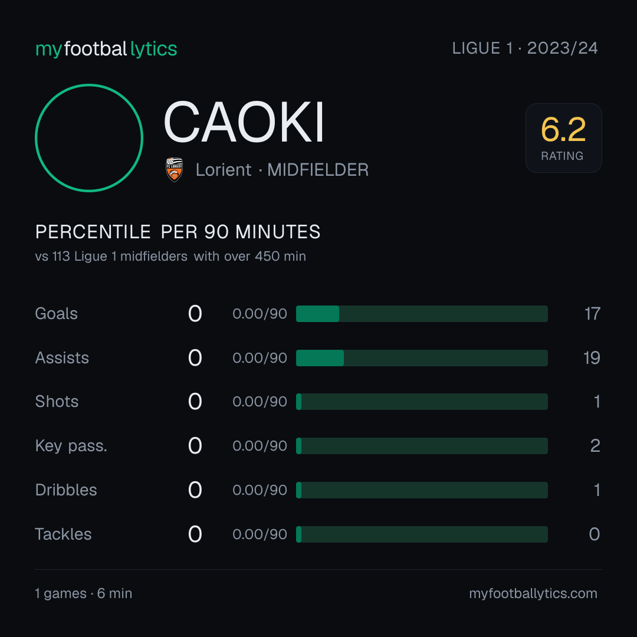Image resolution: width=637 pixels, height=637 pixels.
Task: Open the myfootballytics.com footer link
Action: click(x=533, y=593)
